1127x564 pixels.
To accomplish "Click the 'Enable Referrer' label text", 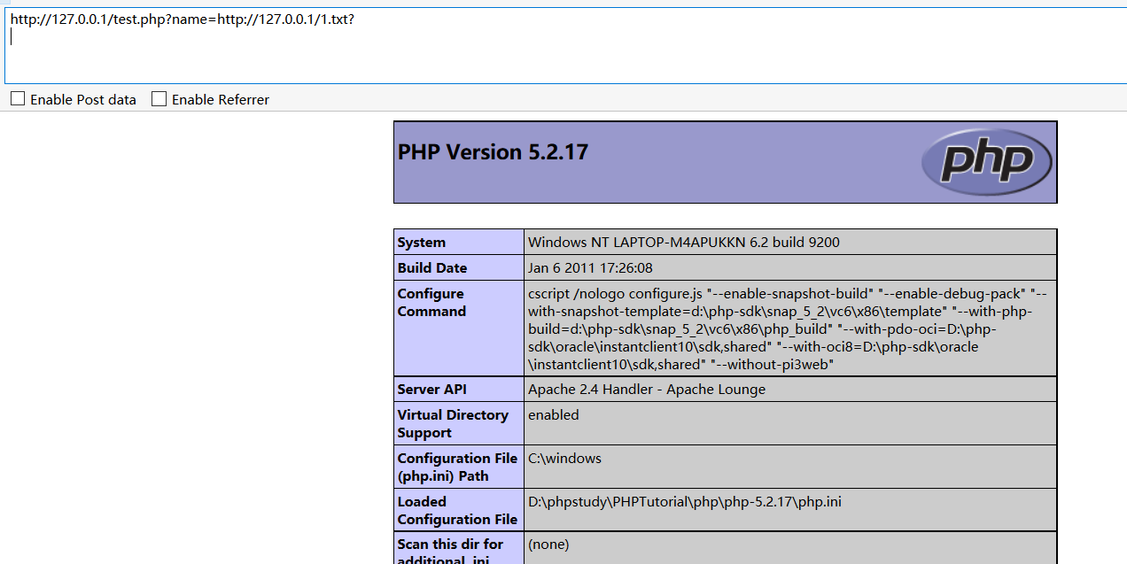I will tap(221, 100).
